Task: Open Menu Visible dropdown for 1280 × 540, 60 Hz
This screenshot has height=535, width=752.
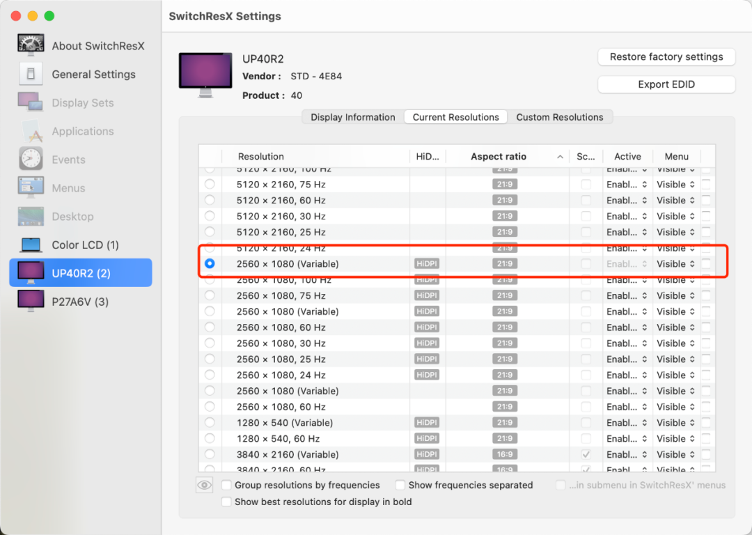Action: click(x=675, y=439)
